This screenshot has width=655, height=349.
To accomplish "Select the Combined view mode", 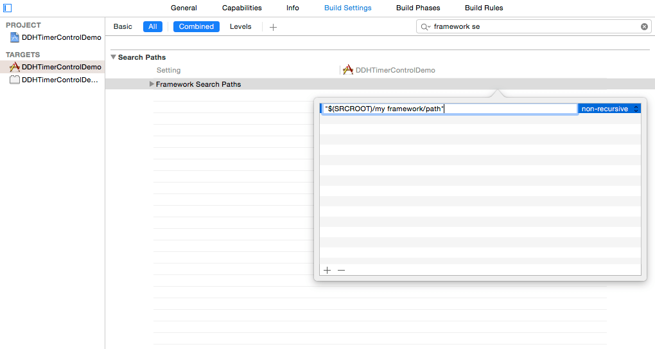I will tap(197, 27).
